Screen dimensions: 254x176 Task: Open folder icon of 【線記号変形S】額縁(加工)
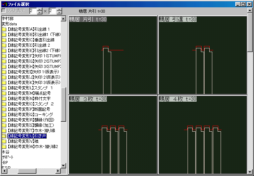(x=4, y=125)
